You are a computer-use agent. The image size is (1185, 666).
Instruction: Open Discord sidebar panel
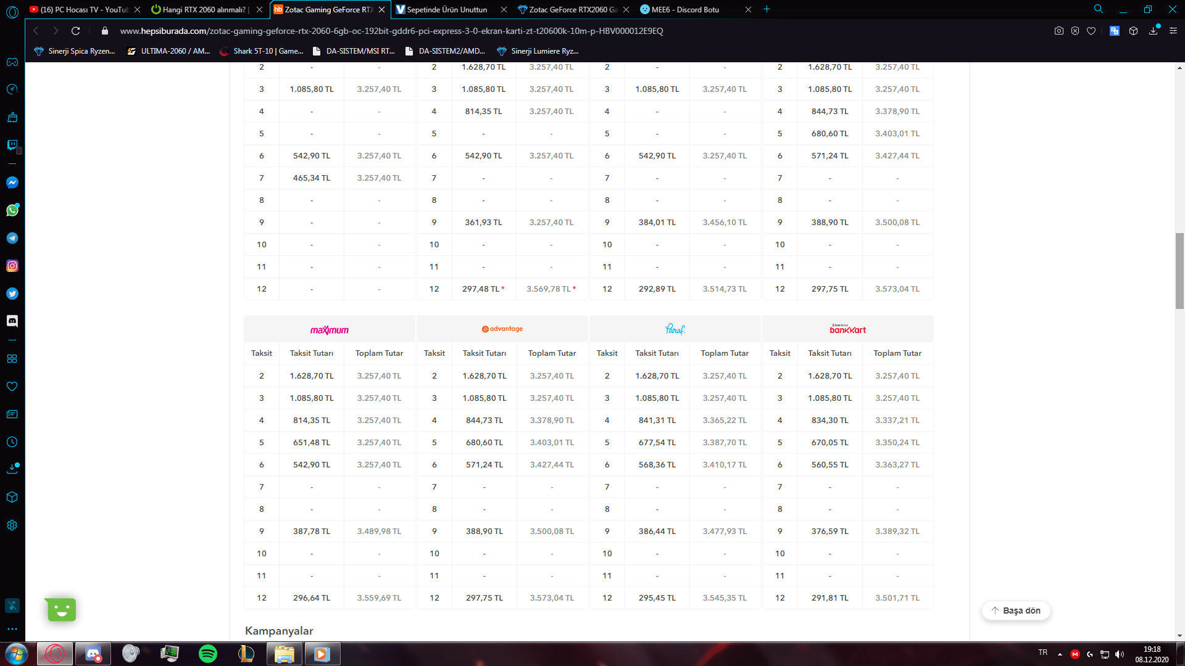pyautogui.click(x=12, y=321)
